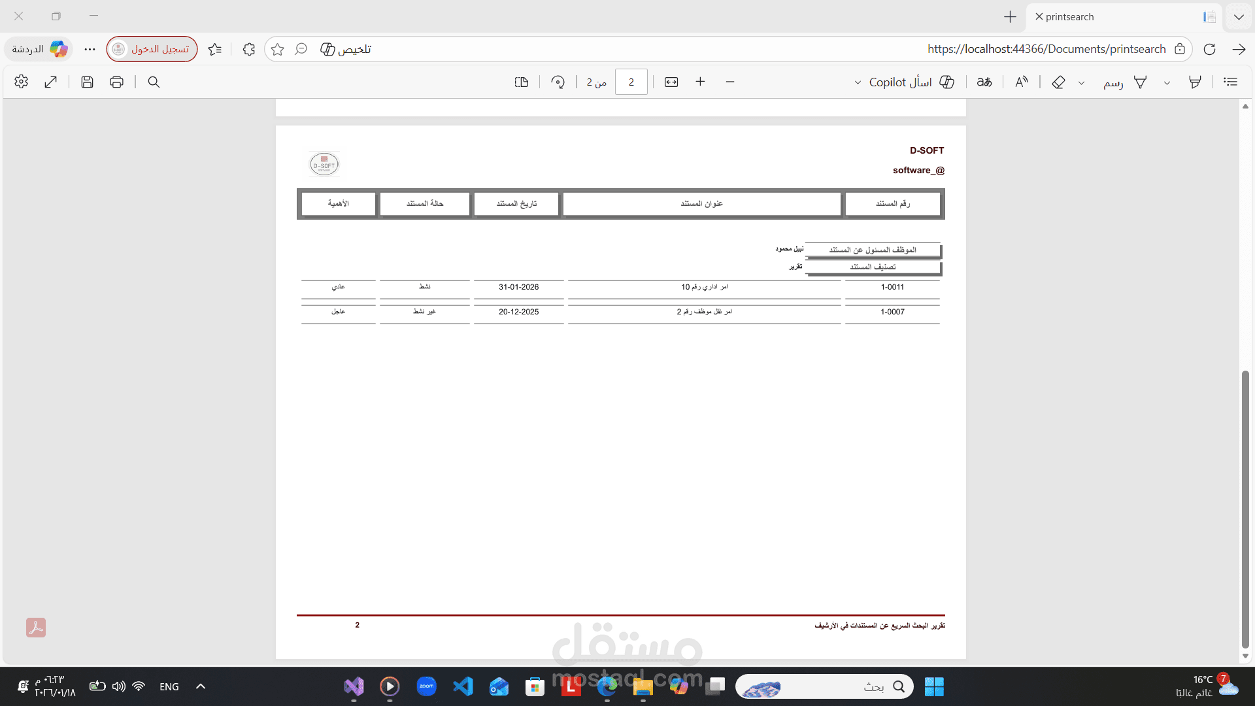Toggle page view layout button

pos(521,82)
